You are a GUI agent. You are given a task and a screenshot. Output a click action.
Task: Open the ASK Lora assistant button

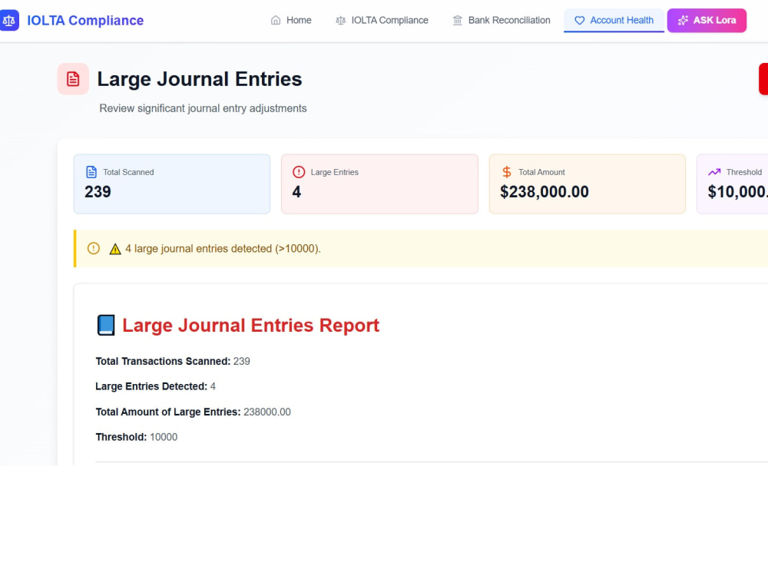coord(707,20)
